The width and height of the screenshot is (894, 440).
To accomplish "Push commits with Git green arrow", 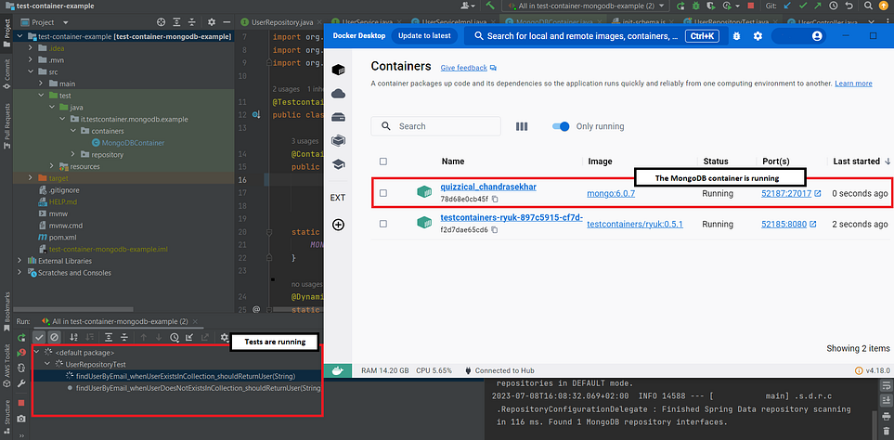I will 818,6.
